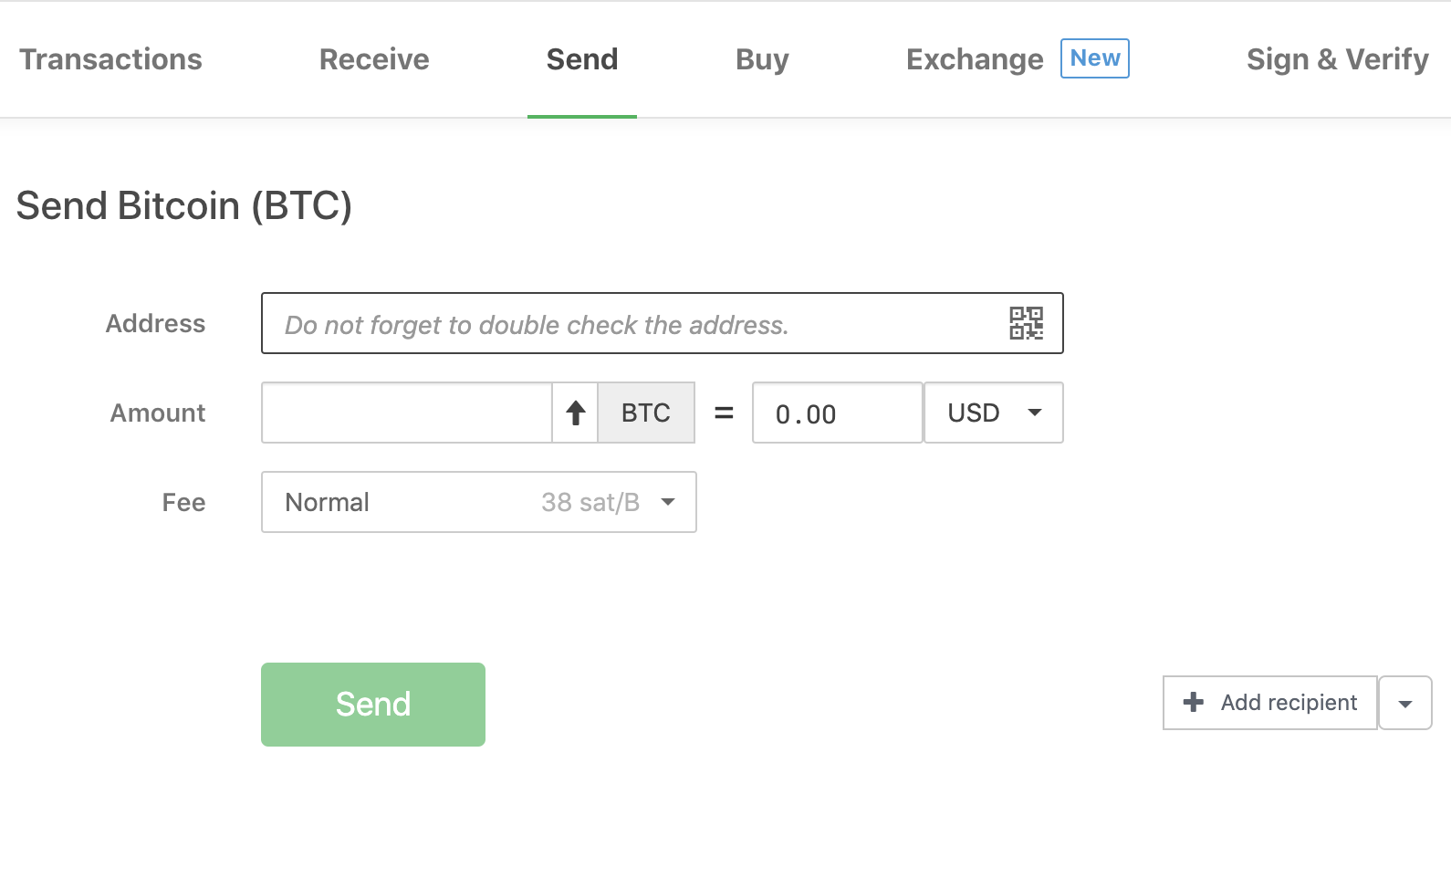The height and width of the screenshot is (878, 1451).
Task: Click the BTC amount input field
Action: pyautogui.click(x=407, y=413)
